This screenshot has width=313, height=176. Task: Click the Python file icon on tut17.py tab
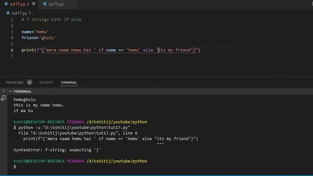(x=6, y=4)
